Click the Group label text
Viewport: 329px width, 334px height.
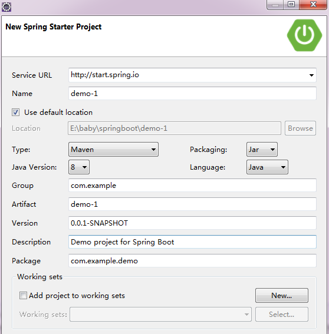[x=22, y=186]
